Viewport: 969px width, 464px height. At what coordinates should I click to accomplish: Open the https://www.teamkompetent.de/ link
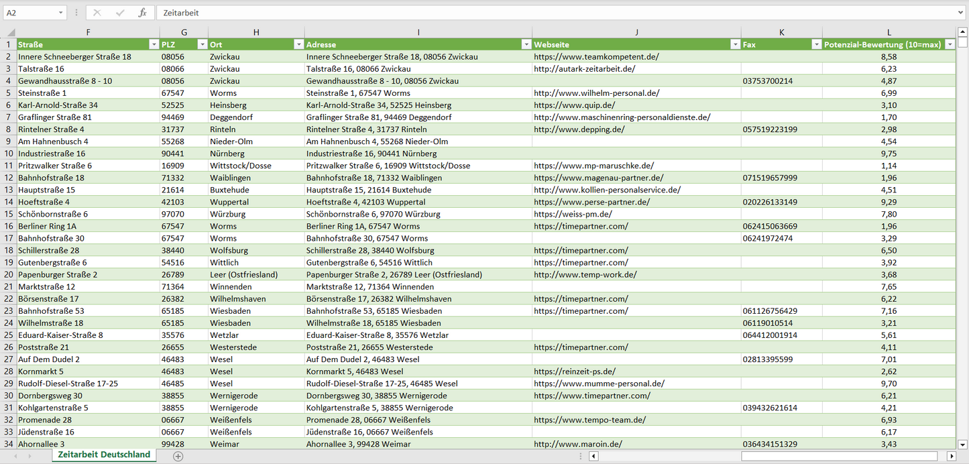[x=596, y=57]
